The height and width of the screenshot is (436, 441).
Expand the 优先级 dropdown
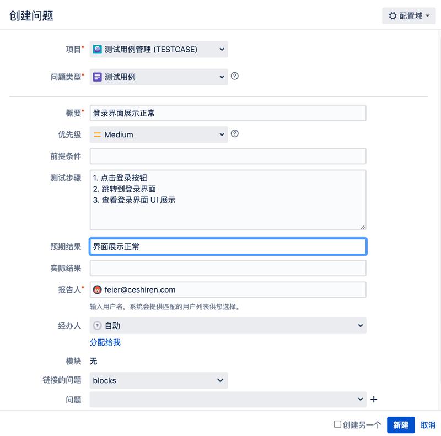[x=159, y=134]
